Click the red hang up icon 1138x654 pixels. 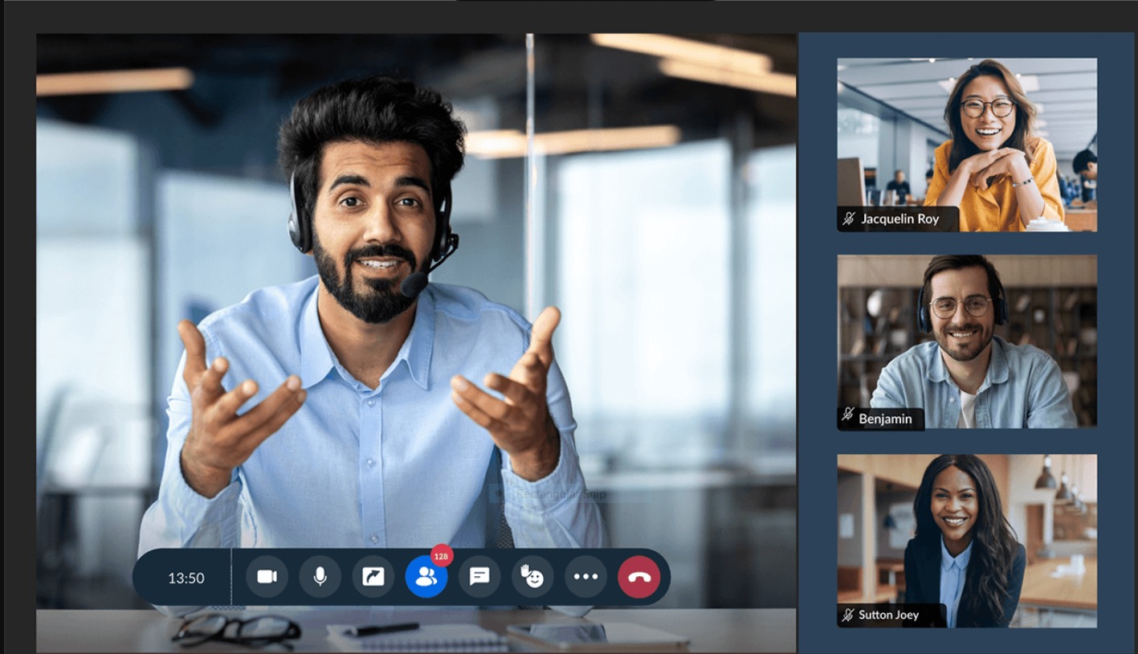[x=638, y=576]
